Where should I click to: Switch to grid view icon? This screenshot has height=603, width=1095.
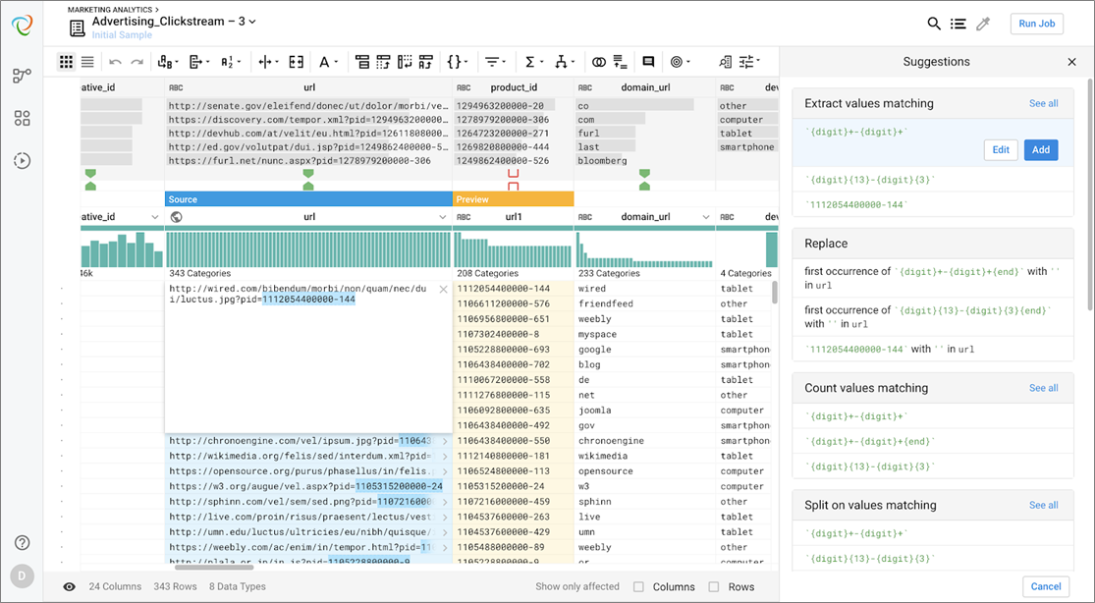[x=67, y=62]
